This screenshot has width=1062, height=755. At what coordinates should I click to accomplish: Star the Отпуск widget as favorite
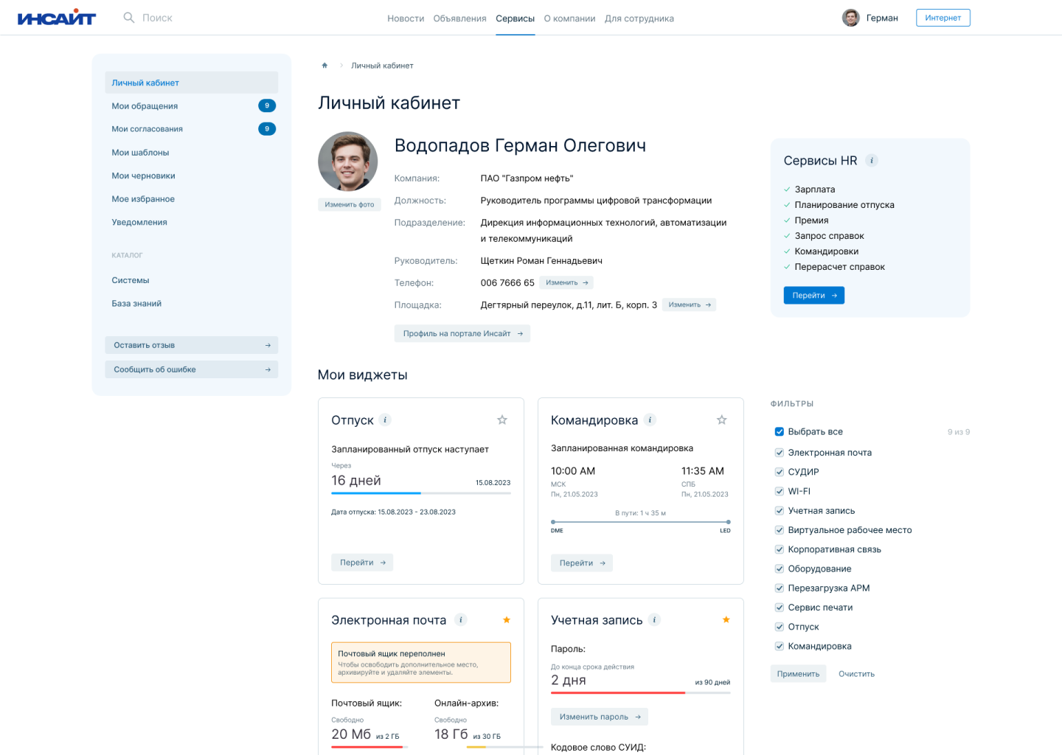[502, 420]
